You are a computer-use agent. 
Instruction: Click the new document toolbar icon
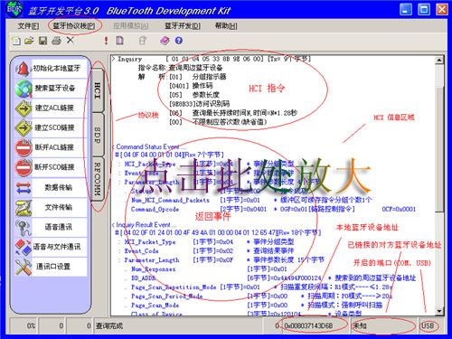pyautogui.click(x=16, y=41)
